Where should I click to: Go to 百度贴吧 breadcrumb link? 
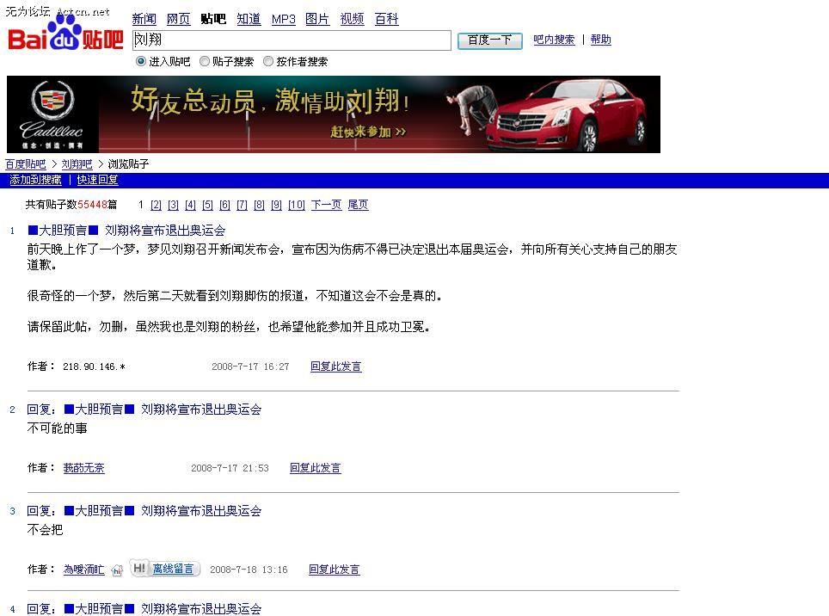[x=26, y=164]
